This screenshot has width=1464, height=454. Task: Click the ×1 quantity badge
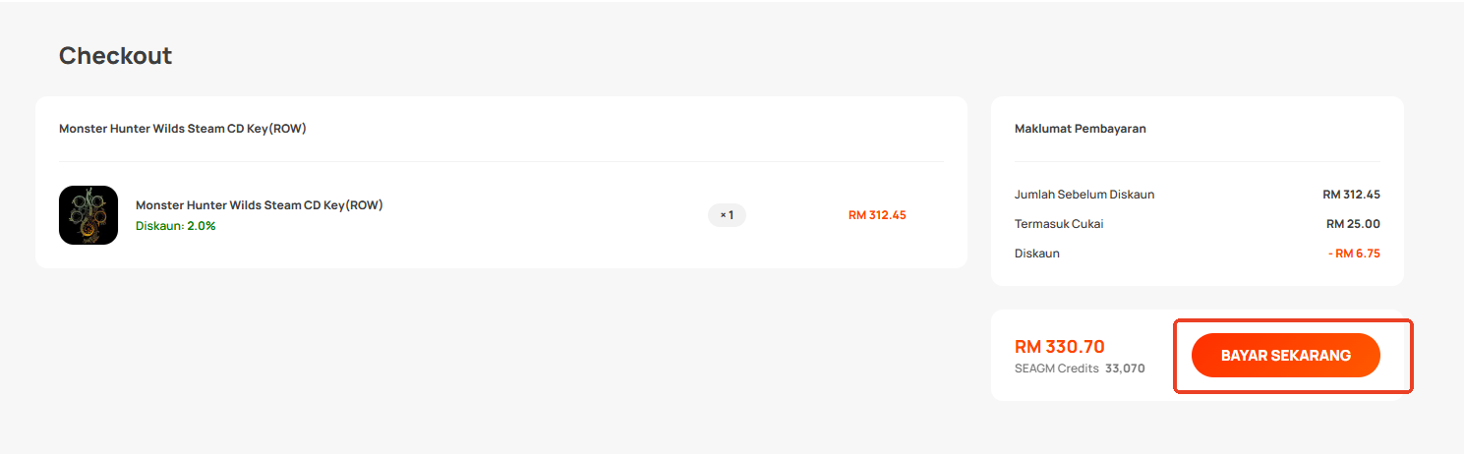click(727, 214)
